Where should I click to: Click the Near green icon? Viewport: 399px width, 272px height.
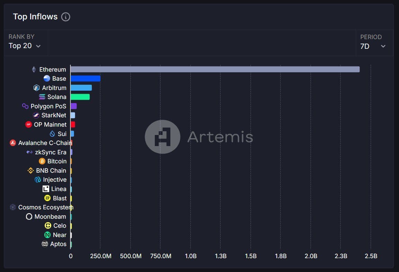point(47,235)
